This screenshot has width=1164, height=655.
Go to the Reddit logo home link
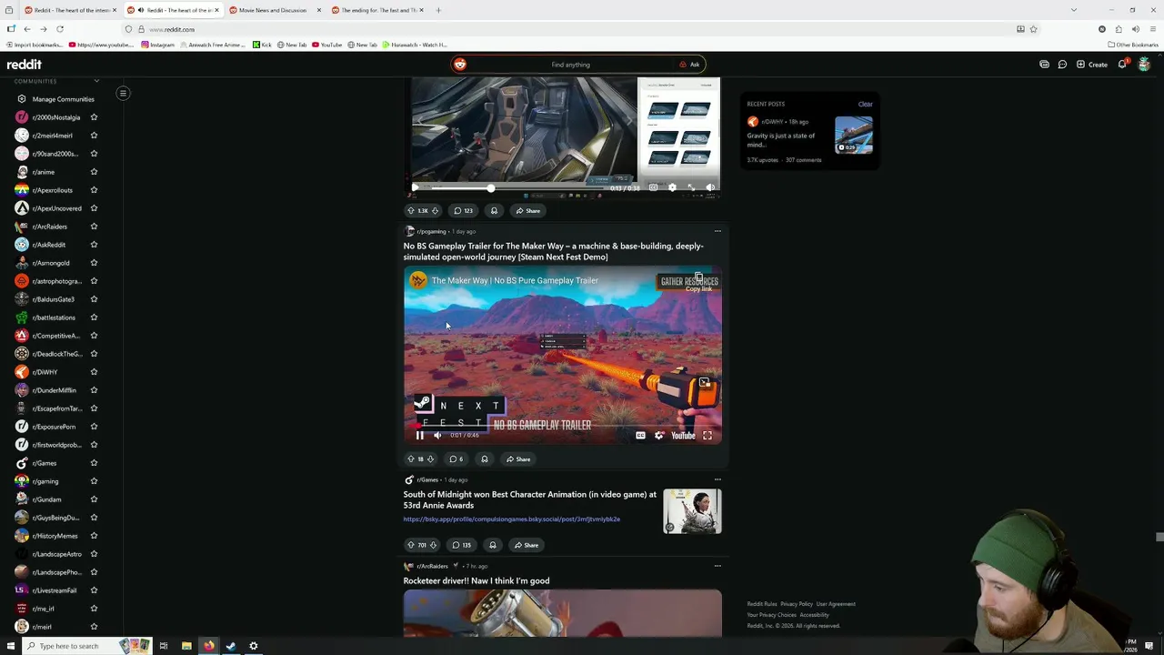tap(24, 65)
